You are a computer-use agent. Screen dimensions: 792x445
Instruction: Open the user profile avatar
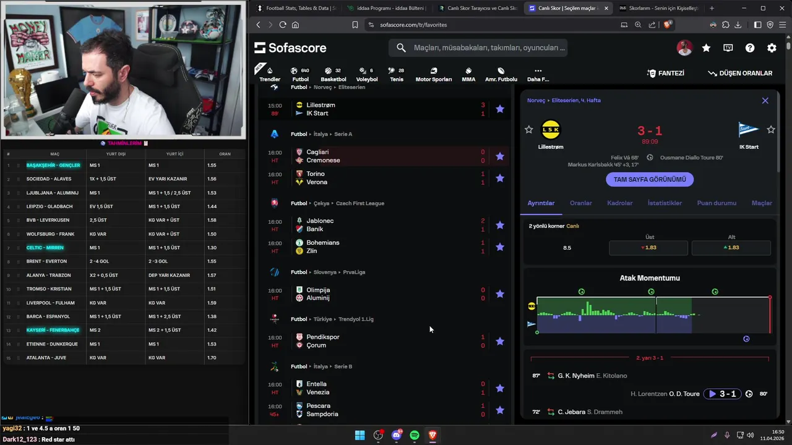(x=684, y=48)
